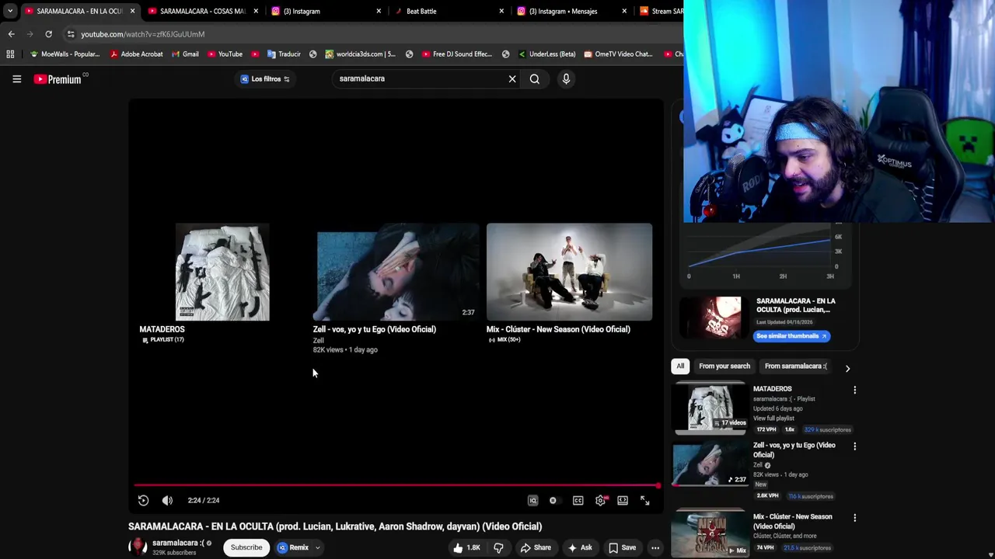Open the Free DJ Sound Effec... bookmark
The height and width of the screenshot is (559, 995).
(456, 54)
